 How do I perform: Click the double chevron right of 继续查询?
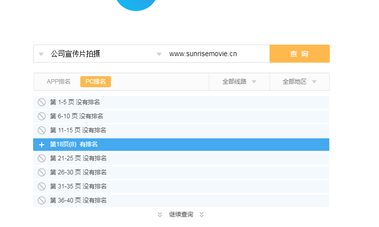202,214
